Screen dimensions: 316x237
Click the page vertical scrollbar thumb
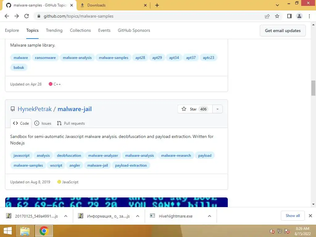pos(313,88)
